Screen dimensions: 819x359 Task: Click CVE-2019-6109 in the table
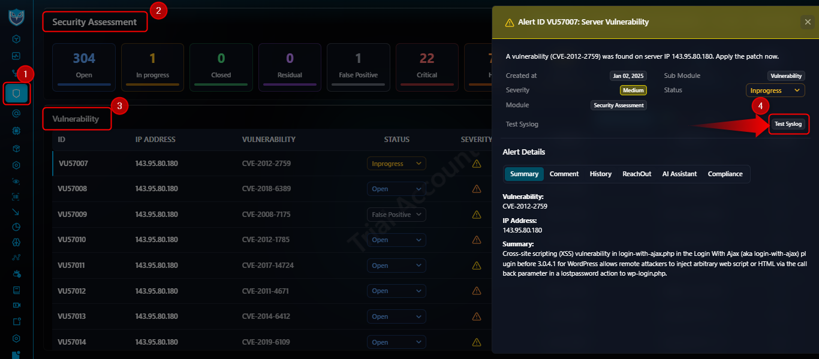tap(266, 342)
